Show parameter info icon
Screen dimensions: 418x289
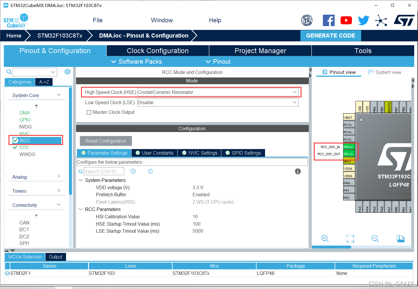[298, 171]
